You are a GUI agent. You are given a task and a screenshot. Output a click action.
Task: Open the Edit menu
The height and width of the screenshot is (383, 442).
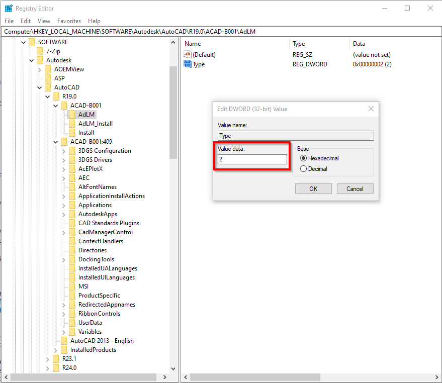(25, 21)
